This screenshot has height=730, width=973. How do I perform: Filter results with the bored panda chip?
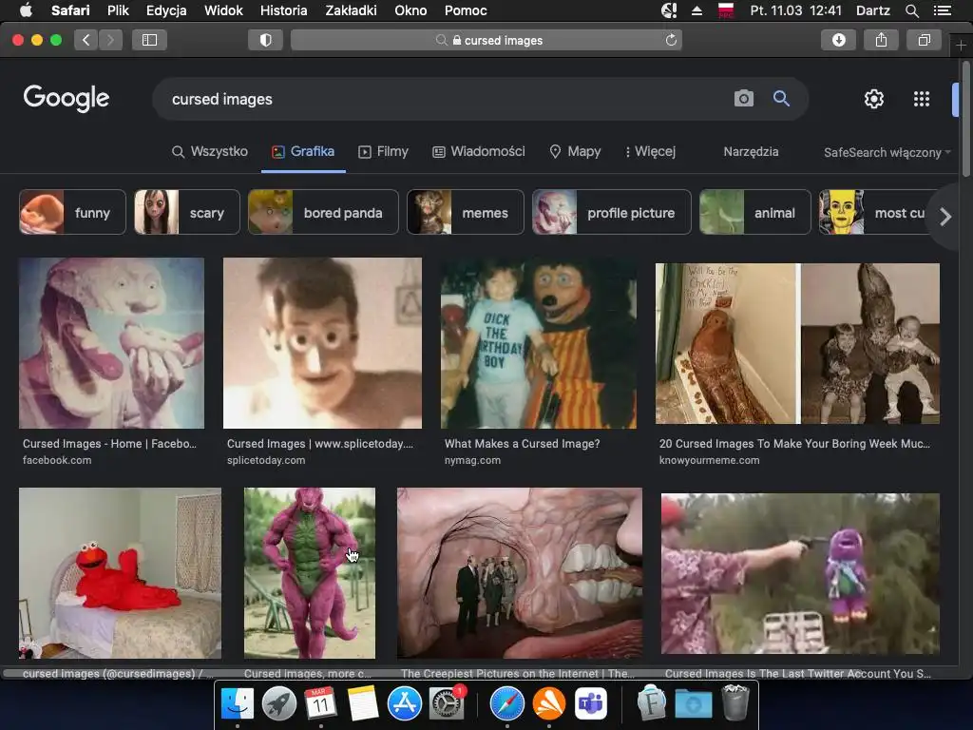323,212
